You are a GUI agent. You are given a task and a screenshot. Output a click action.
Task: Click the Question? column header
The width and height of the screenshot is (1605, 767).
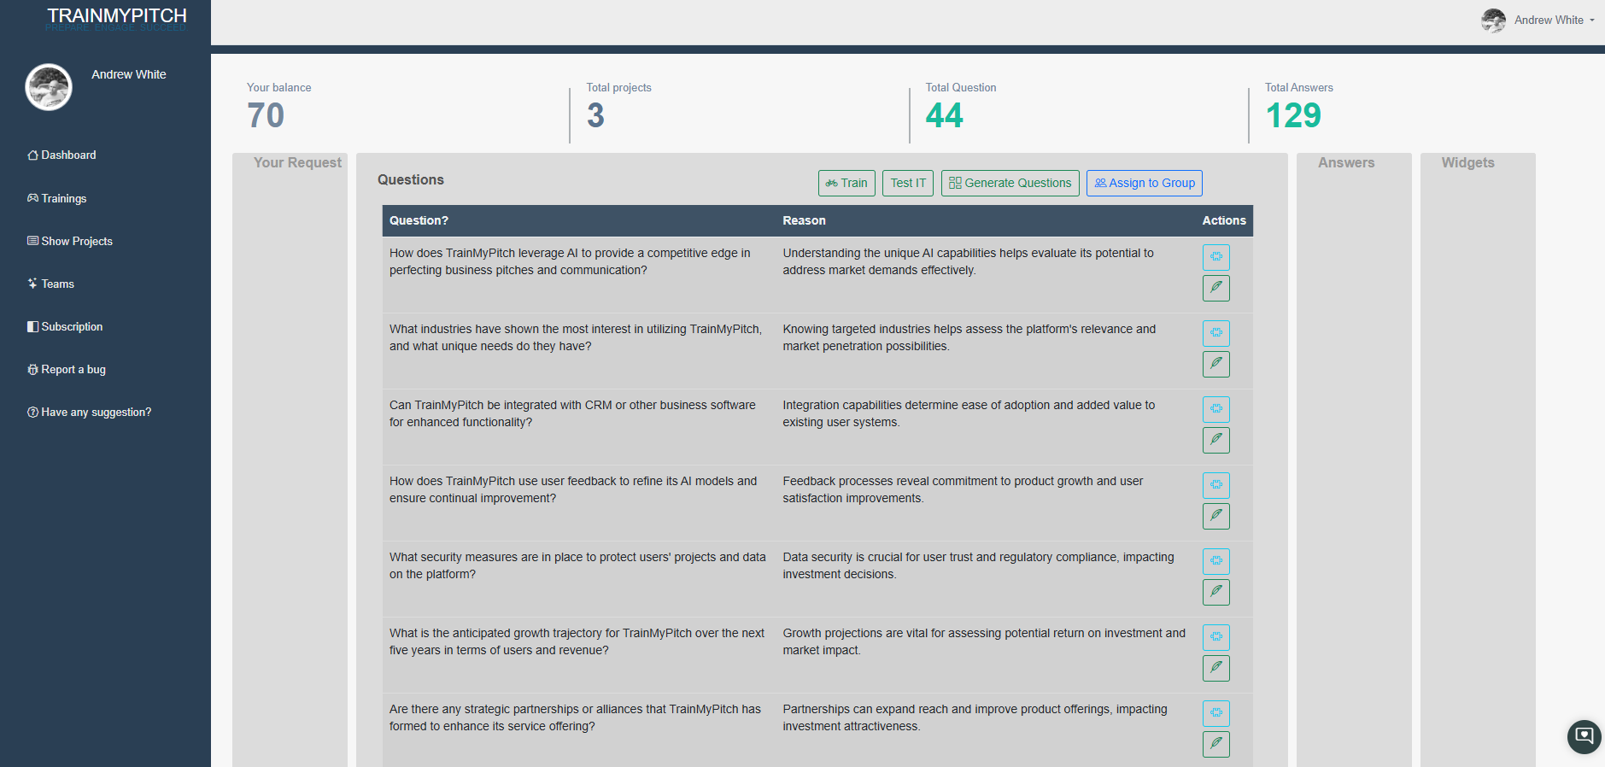tap(419, 220)
